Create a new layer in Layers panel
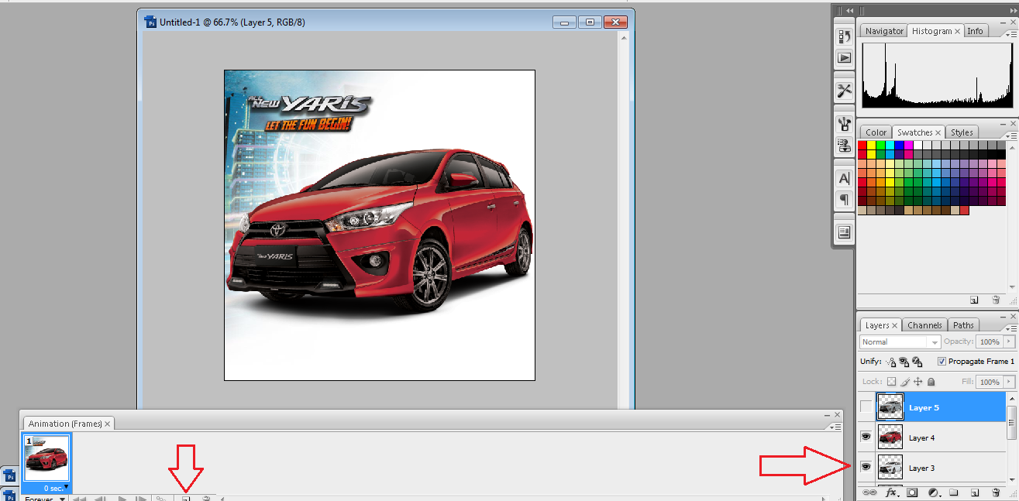 pyautogui.click(x=976, y=492)
